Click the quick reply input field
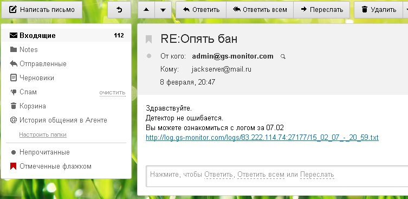The height and width of the screenshot is (199, 408). [277, 176]
